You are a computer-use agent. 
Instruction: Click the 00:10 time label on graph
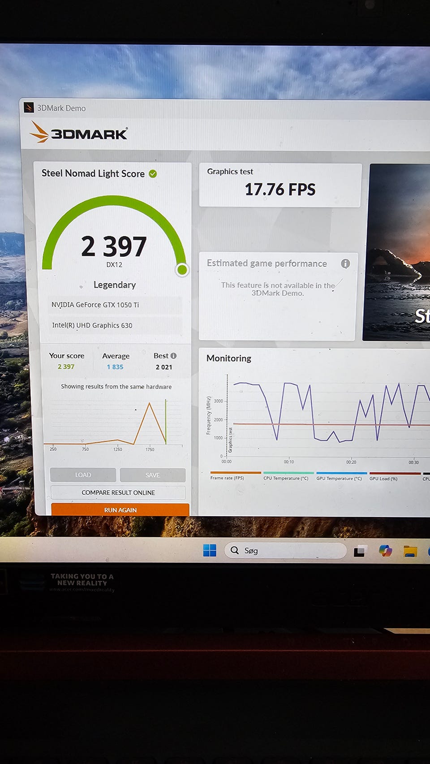tap(289, 462)
